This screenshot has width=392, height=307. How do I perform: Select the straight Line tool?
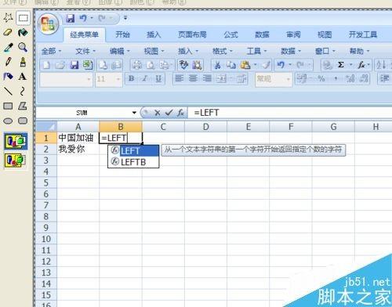pyautogui.click(x=9, y=92)
